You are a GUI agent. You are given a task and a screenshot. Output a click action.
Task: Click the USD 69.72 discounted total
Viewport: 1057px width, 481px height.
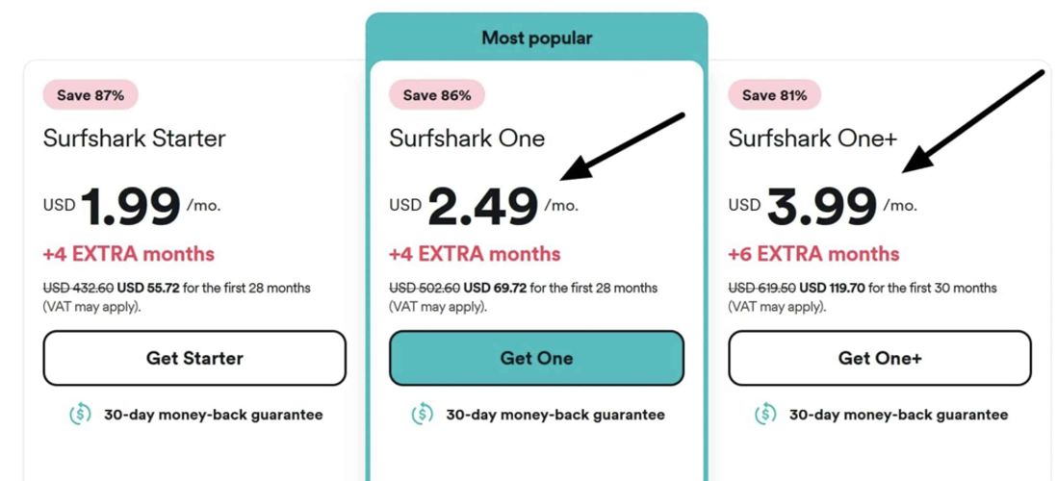(x=494, y=288)
